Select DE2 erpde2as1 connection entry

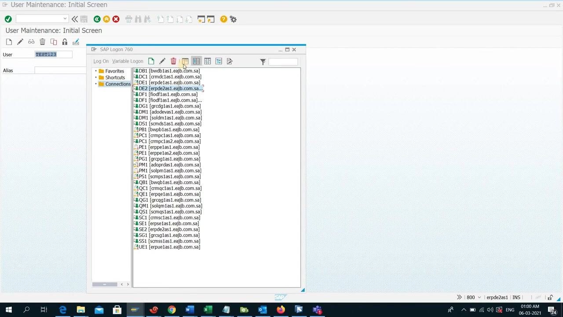tap(168, 88)
